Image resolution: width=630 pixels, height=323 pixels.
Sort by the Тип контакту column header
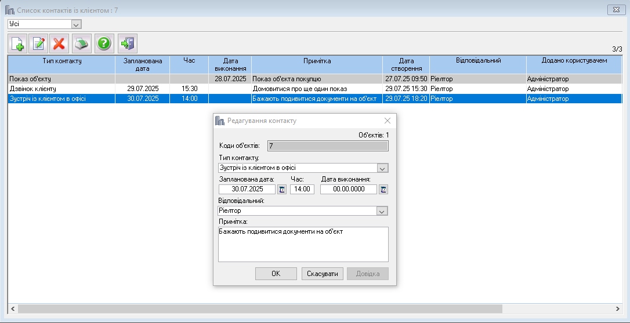(61, 61)
